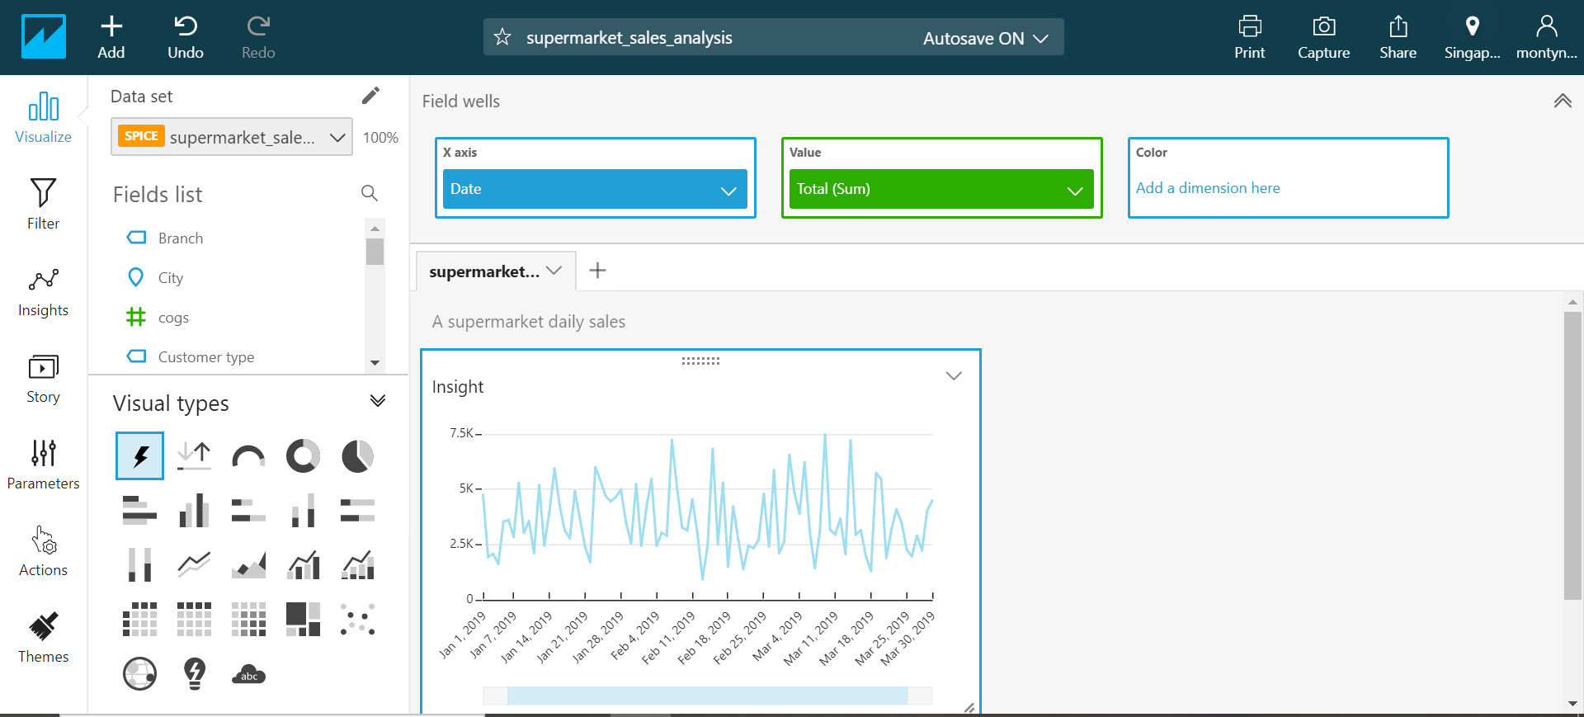The image size is (1584, 717).
Task: Switch to the Insights pane
Action: coord(43,291)
